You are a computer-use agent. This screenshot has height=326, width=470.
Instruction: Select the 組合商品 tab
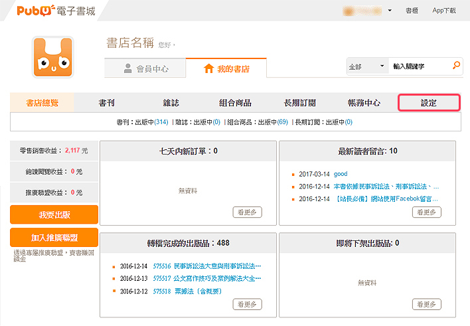(x=235, y=103)
